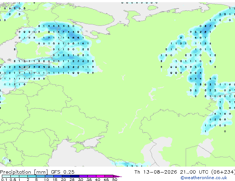Select legend swatch between 0.1 and 0.5
Screen dimensions: 235x181
pyautogui.click(x=6, y=176)
